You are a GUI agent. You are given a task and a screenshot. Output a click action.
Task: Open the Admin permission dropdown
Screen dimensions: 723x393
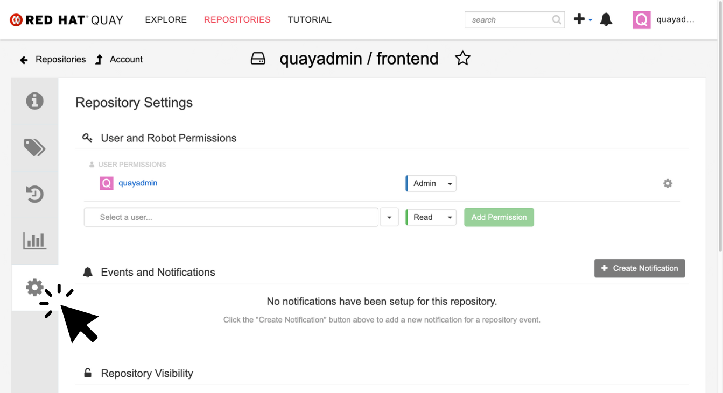431,183
